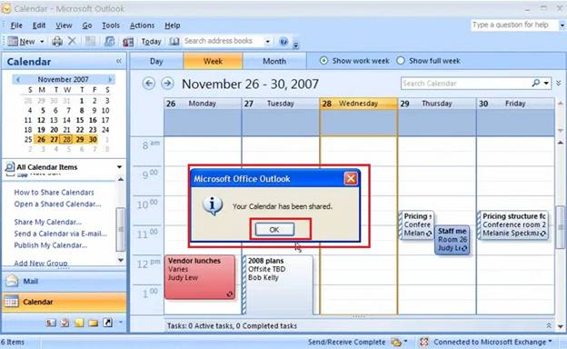Viewport: 567px width, 349px height.
Task: Switch to the Month tab
Action: (x=274, y=61)
